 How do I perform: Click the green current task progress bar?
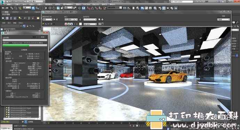coord(25,45)
